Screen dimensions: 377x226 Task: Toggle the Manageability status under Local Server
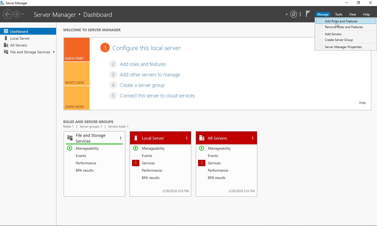pyautogui.click(x=135, y=148)
